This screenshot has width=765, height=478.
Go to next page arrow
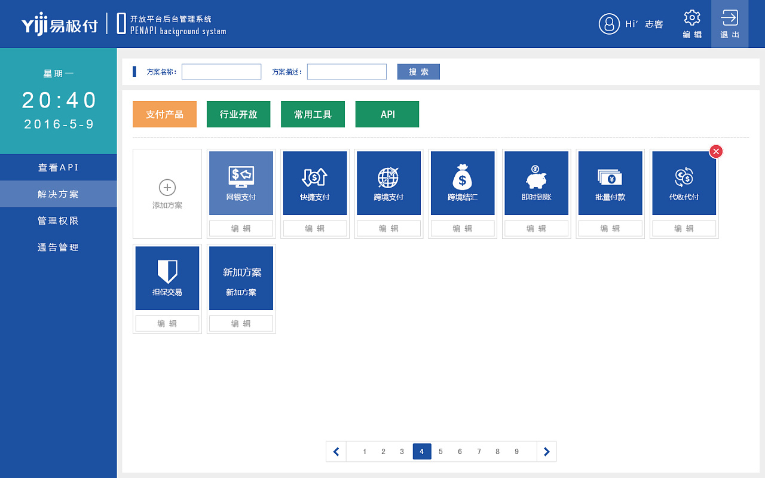click(x=546, y=452)
